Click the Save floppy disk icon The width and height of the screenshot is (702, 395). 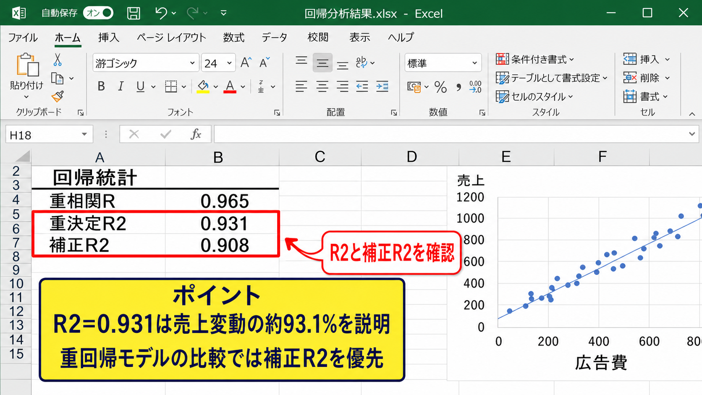(x=134, y=13)
